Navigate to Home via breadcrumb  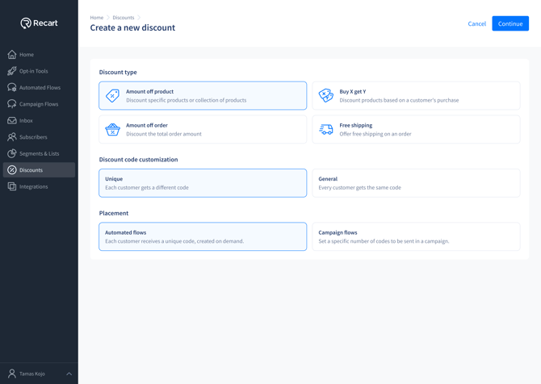tap(97, 18)
